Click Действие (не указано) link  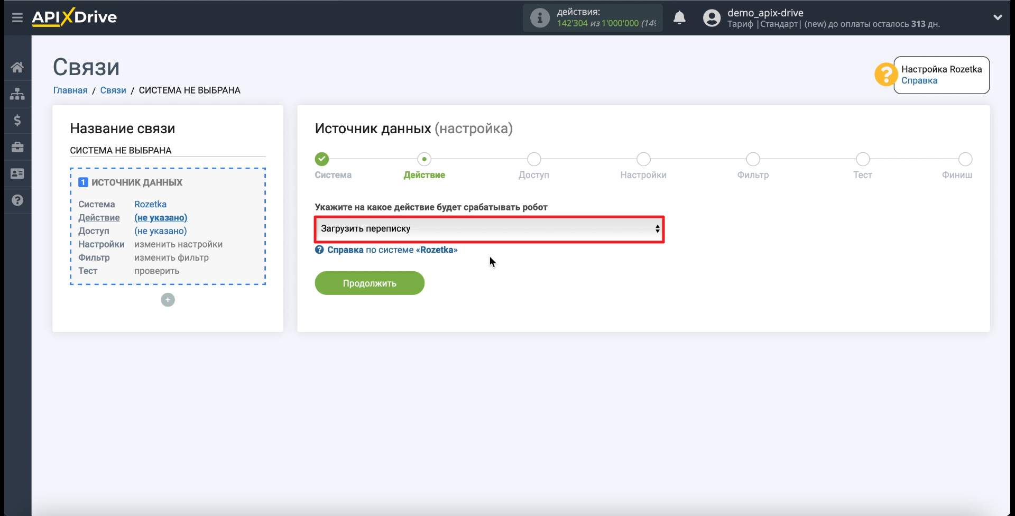point(161,218)
